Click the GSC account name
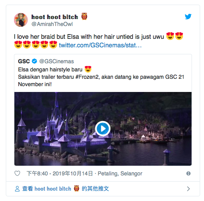The height and width of the screenshot is (201, 204). point(24,61)
